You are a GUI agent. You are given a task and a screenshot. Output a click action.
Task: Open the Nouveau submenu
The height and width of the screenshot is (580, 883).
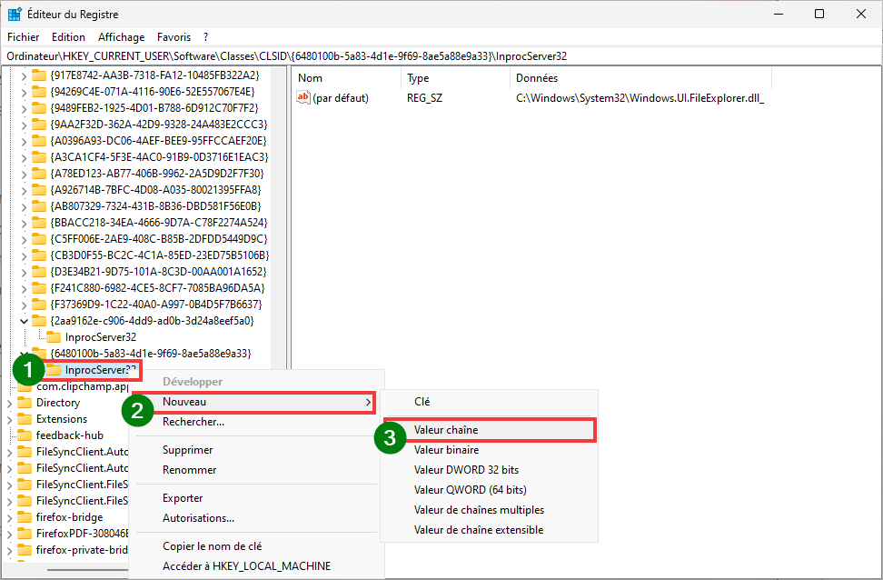(x=254, y=403)
